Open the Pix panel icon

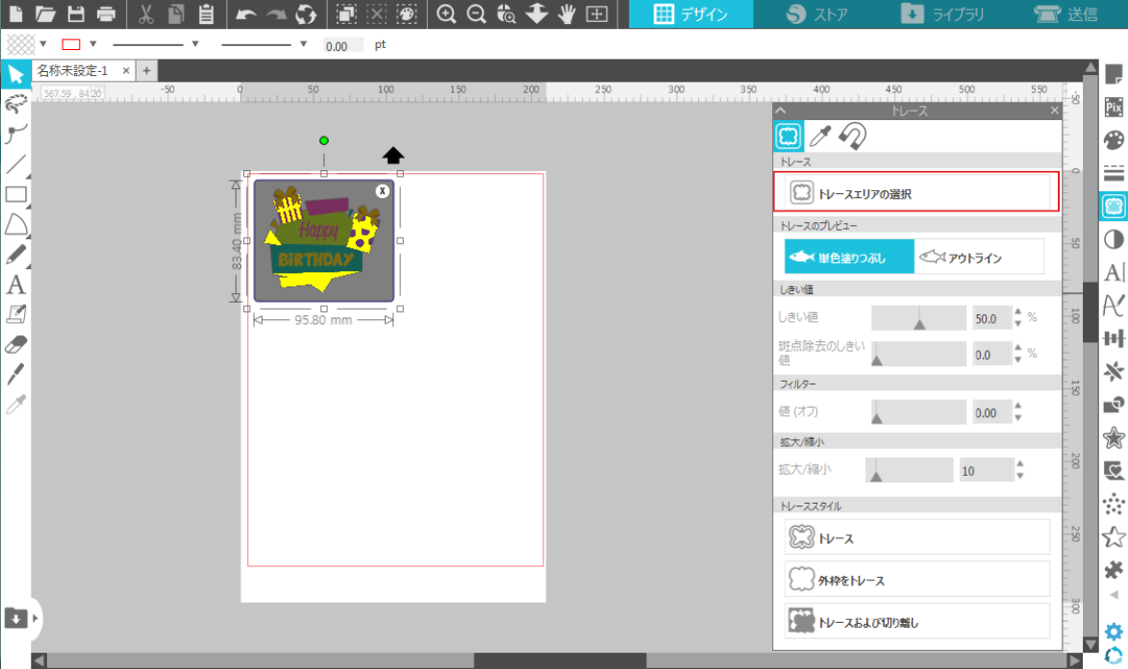click(x=1114, y=108)
